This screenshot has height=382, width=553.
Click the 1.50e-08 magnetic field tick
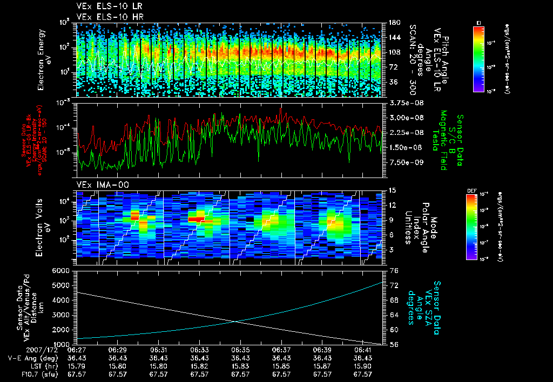406,147
